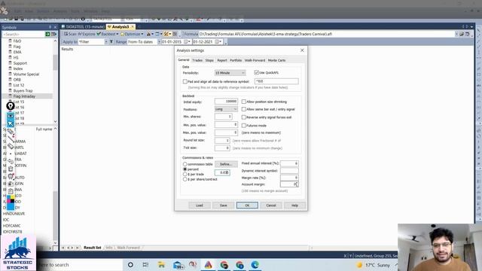
Task: Open Microsoft Edge from the taskbar
Action: tap(255, 264)
